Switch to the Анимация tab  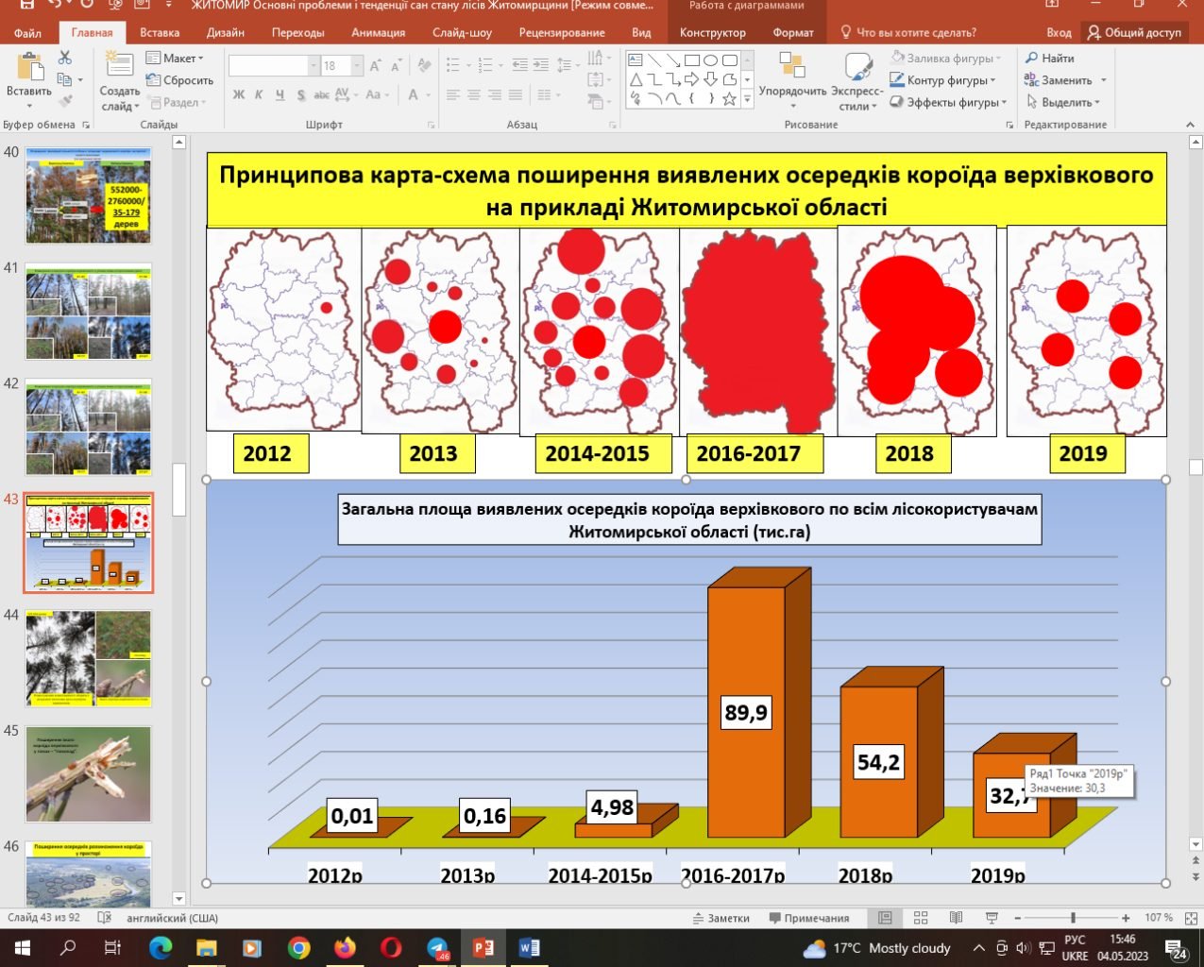(x=378, y=32)
